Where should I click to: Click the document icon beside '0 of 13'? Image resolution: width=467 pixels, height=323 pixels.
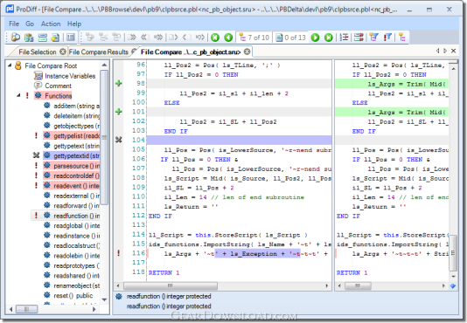click(x=279, y=38)
